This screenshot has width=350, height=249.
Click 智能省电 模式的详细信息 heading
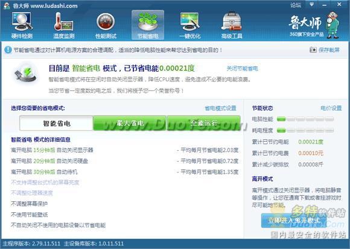(40, 140)
